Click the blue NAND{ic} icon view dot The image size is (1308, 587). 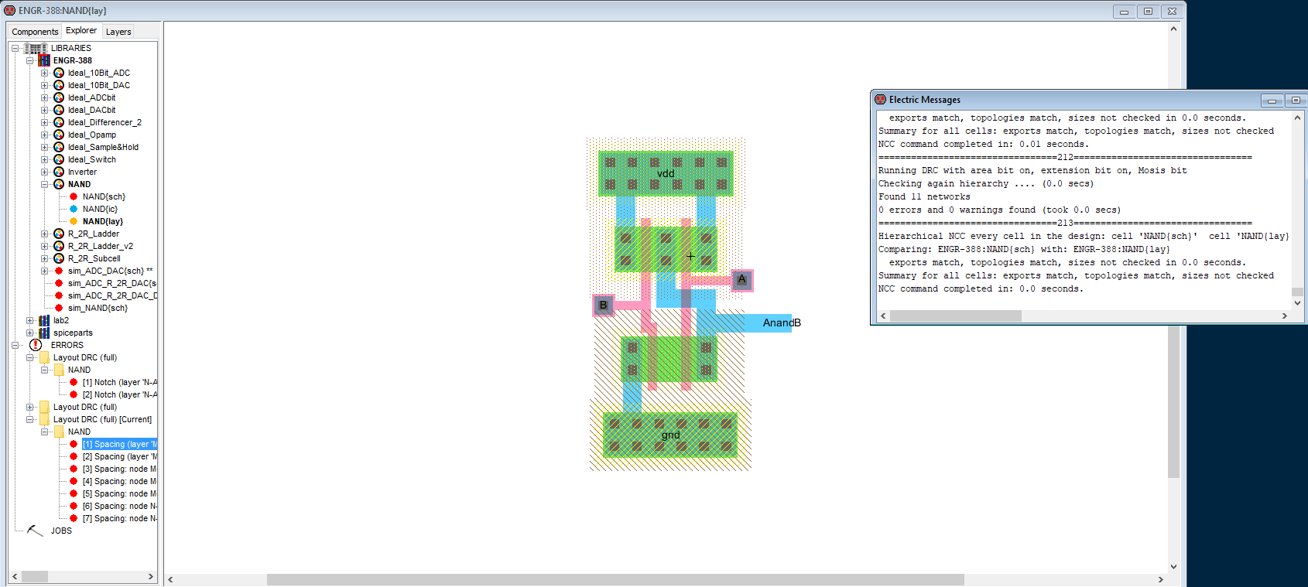click(74, 209)
